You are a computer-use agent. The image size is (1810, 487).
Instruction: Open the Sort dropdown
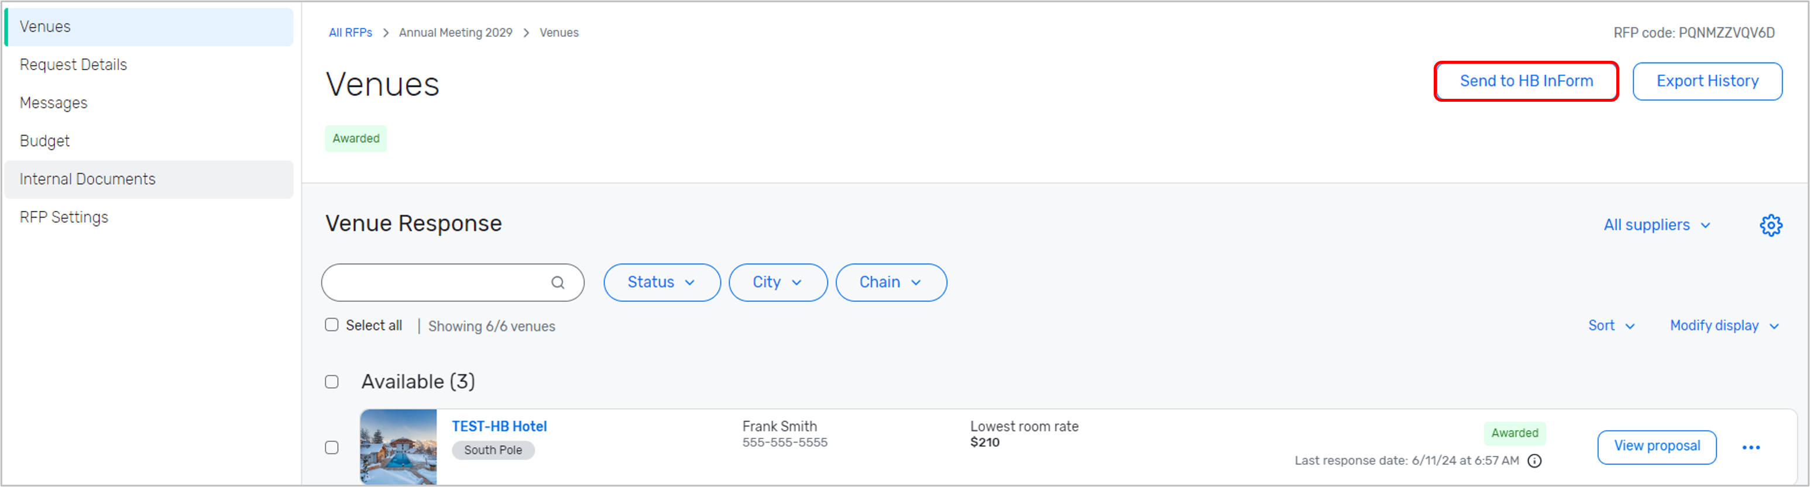1611,326
